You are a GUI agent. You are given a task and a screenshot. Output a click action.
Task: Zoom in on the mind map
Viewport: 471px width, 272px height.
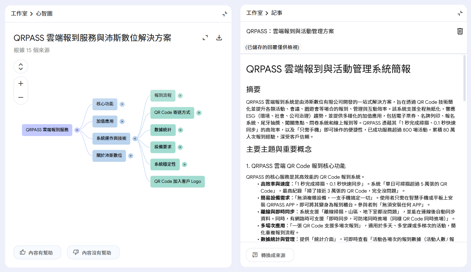point(21,83)
